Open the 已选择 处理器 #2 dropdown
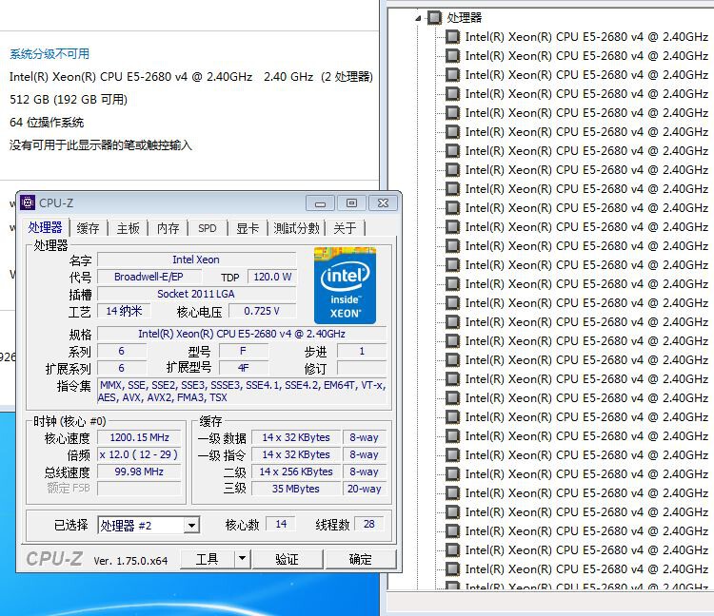The width and height of the screenshot is (714, 616). click(x=191, y=526)
